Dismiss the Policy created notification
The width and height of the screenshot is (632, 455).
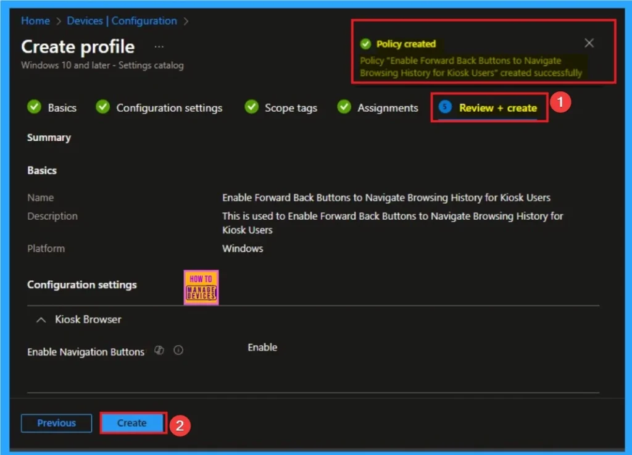click(589, 43)
